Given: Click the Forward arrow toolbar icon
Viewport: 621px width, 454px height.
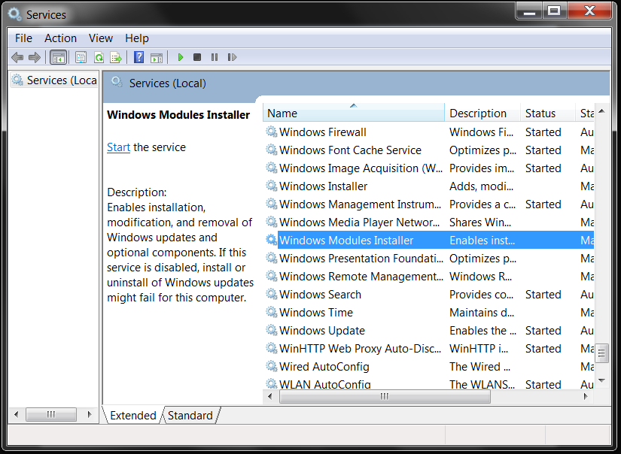Looking at the screenshot, I should [x=35, y=57].
